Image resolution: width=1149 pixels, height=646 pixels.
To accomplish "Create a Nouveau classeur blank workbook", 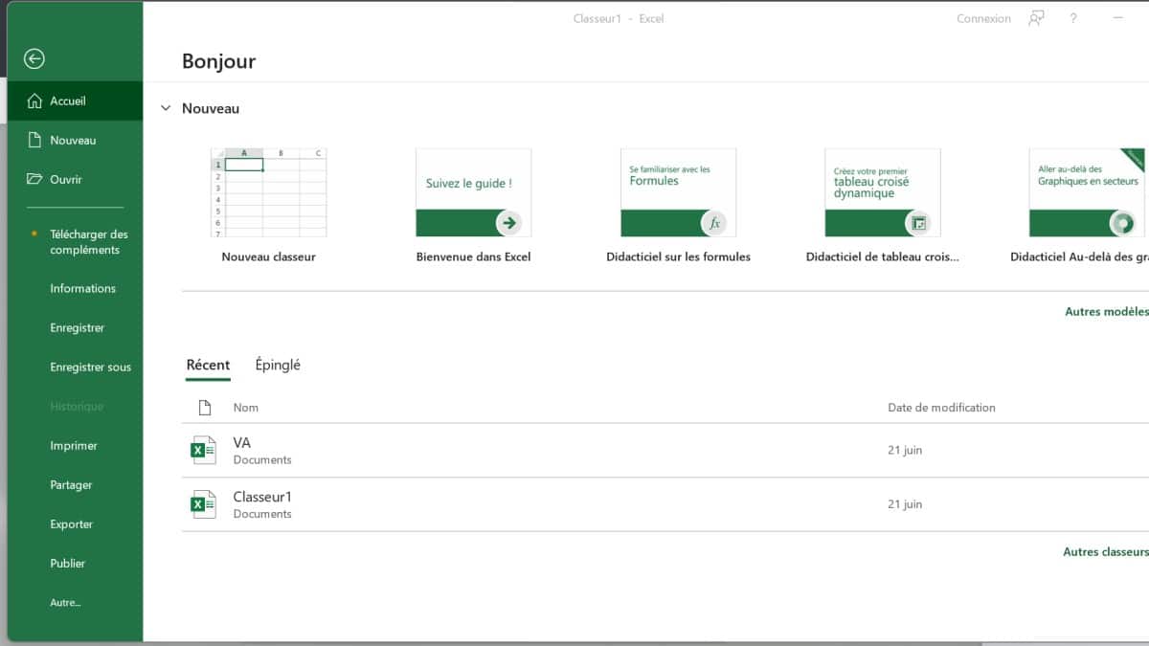I will coord(268,192).
